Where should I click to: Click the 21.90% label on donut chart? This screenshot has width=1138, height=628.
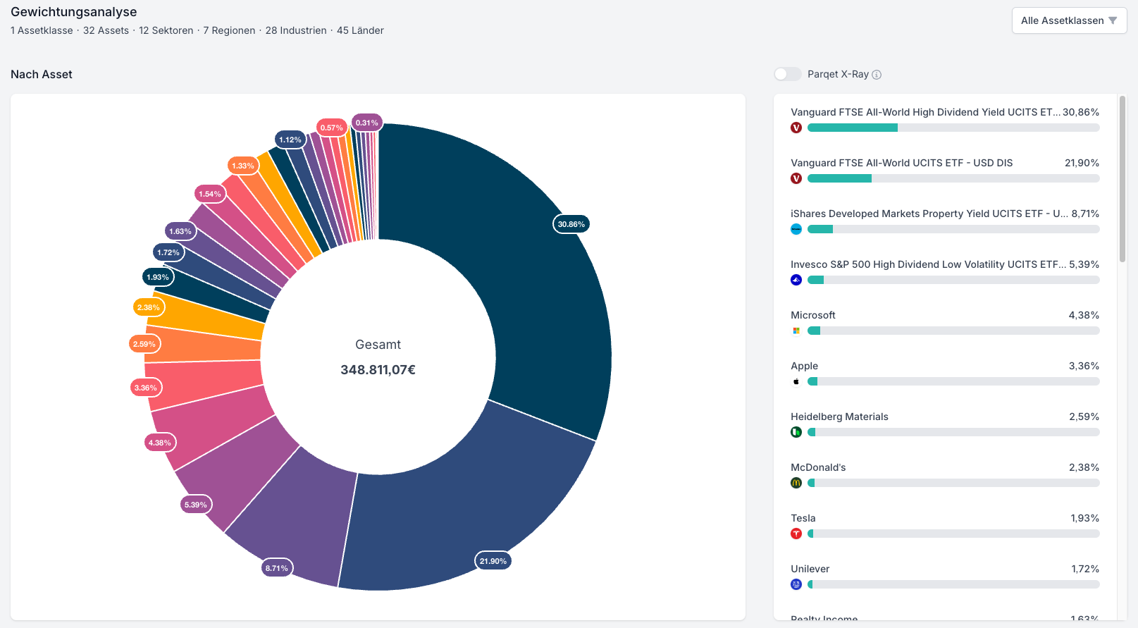tap(493, 561)
